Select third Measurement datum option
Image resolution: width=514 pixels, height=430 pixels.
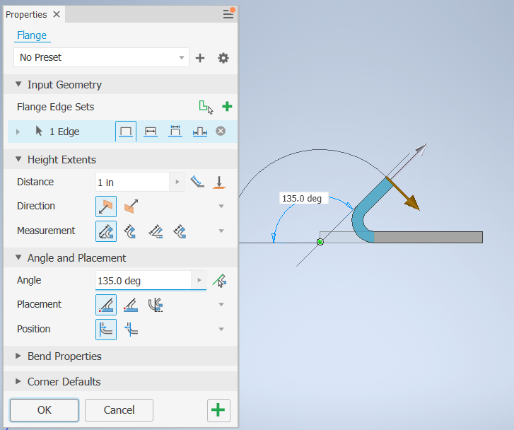click(x=156, y=231)
